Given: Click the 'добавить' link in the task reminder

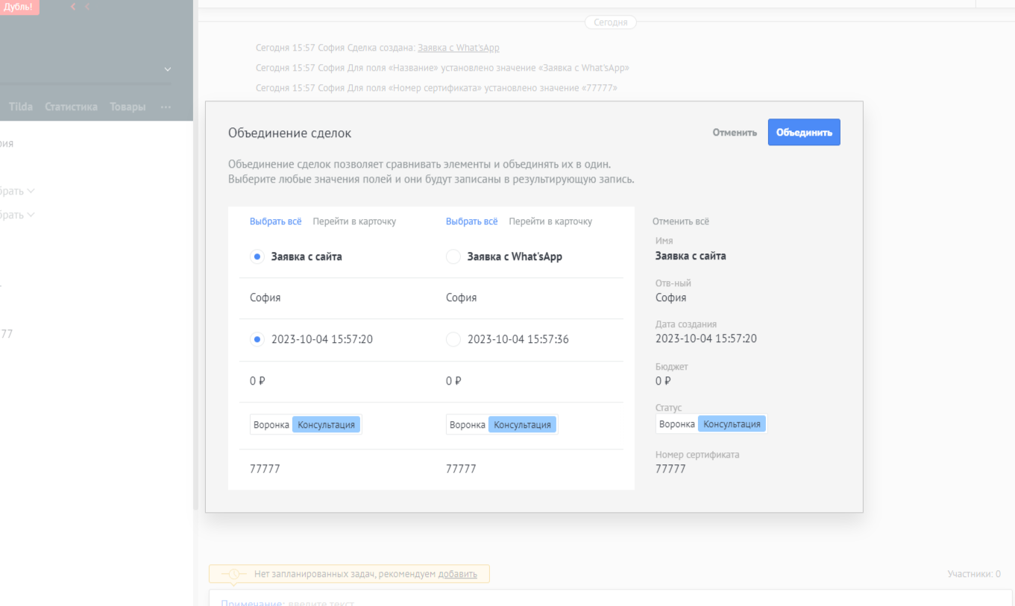Looking at the screenshot, I should coord(457,574).
